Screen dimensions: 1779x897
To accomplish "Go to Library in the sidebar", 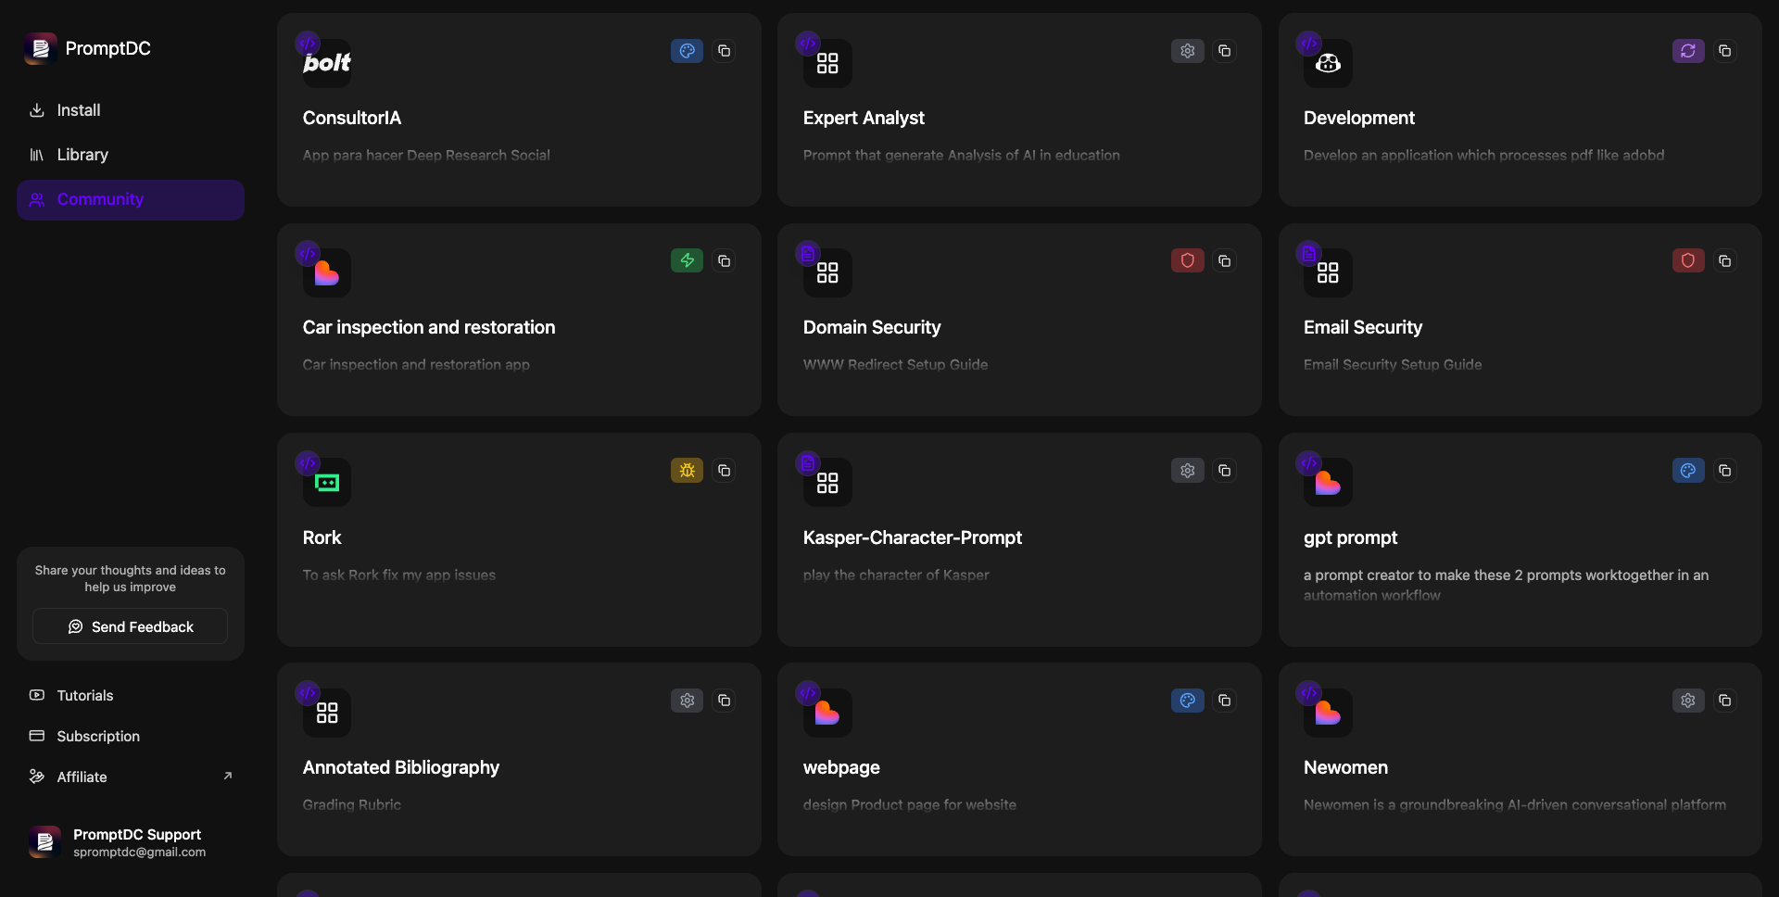I will point(82,155).
